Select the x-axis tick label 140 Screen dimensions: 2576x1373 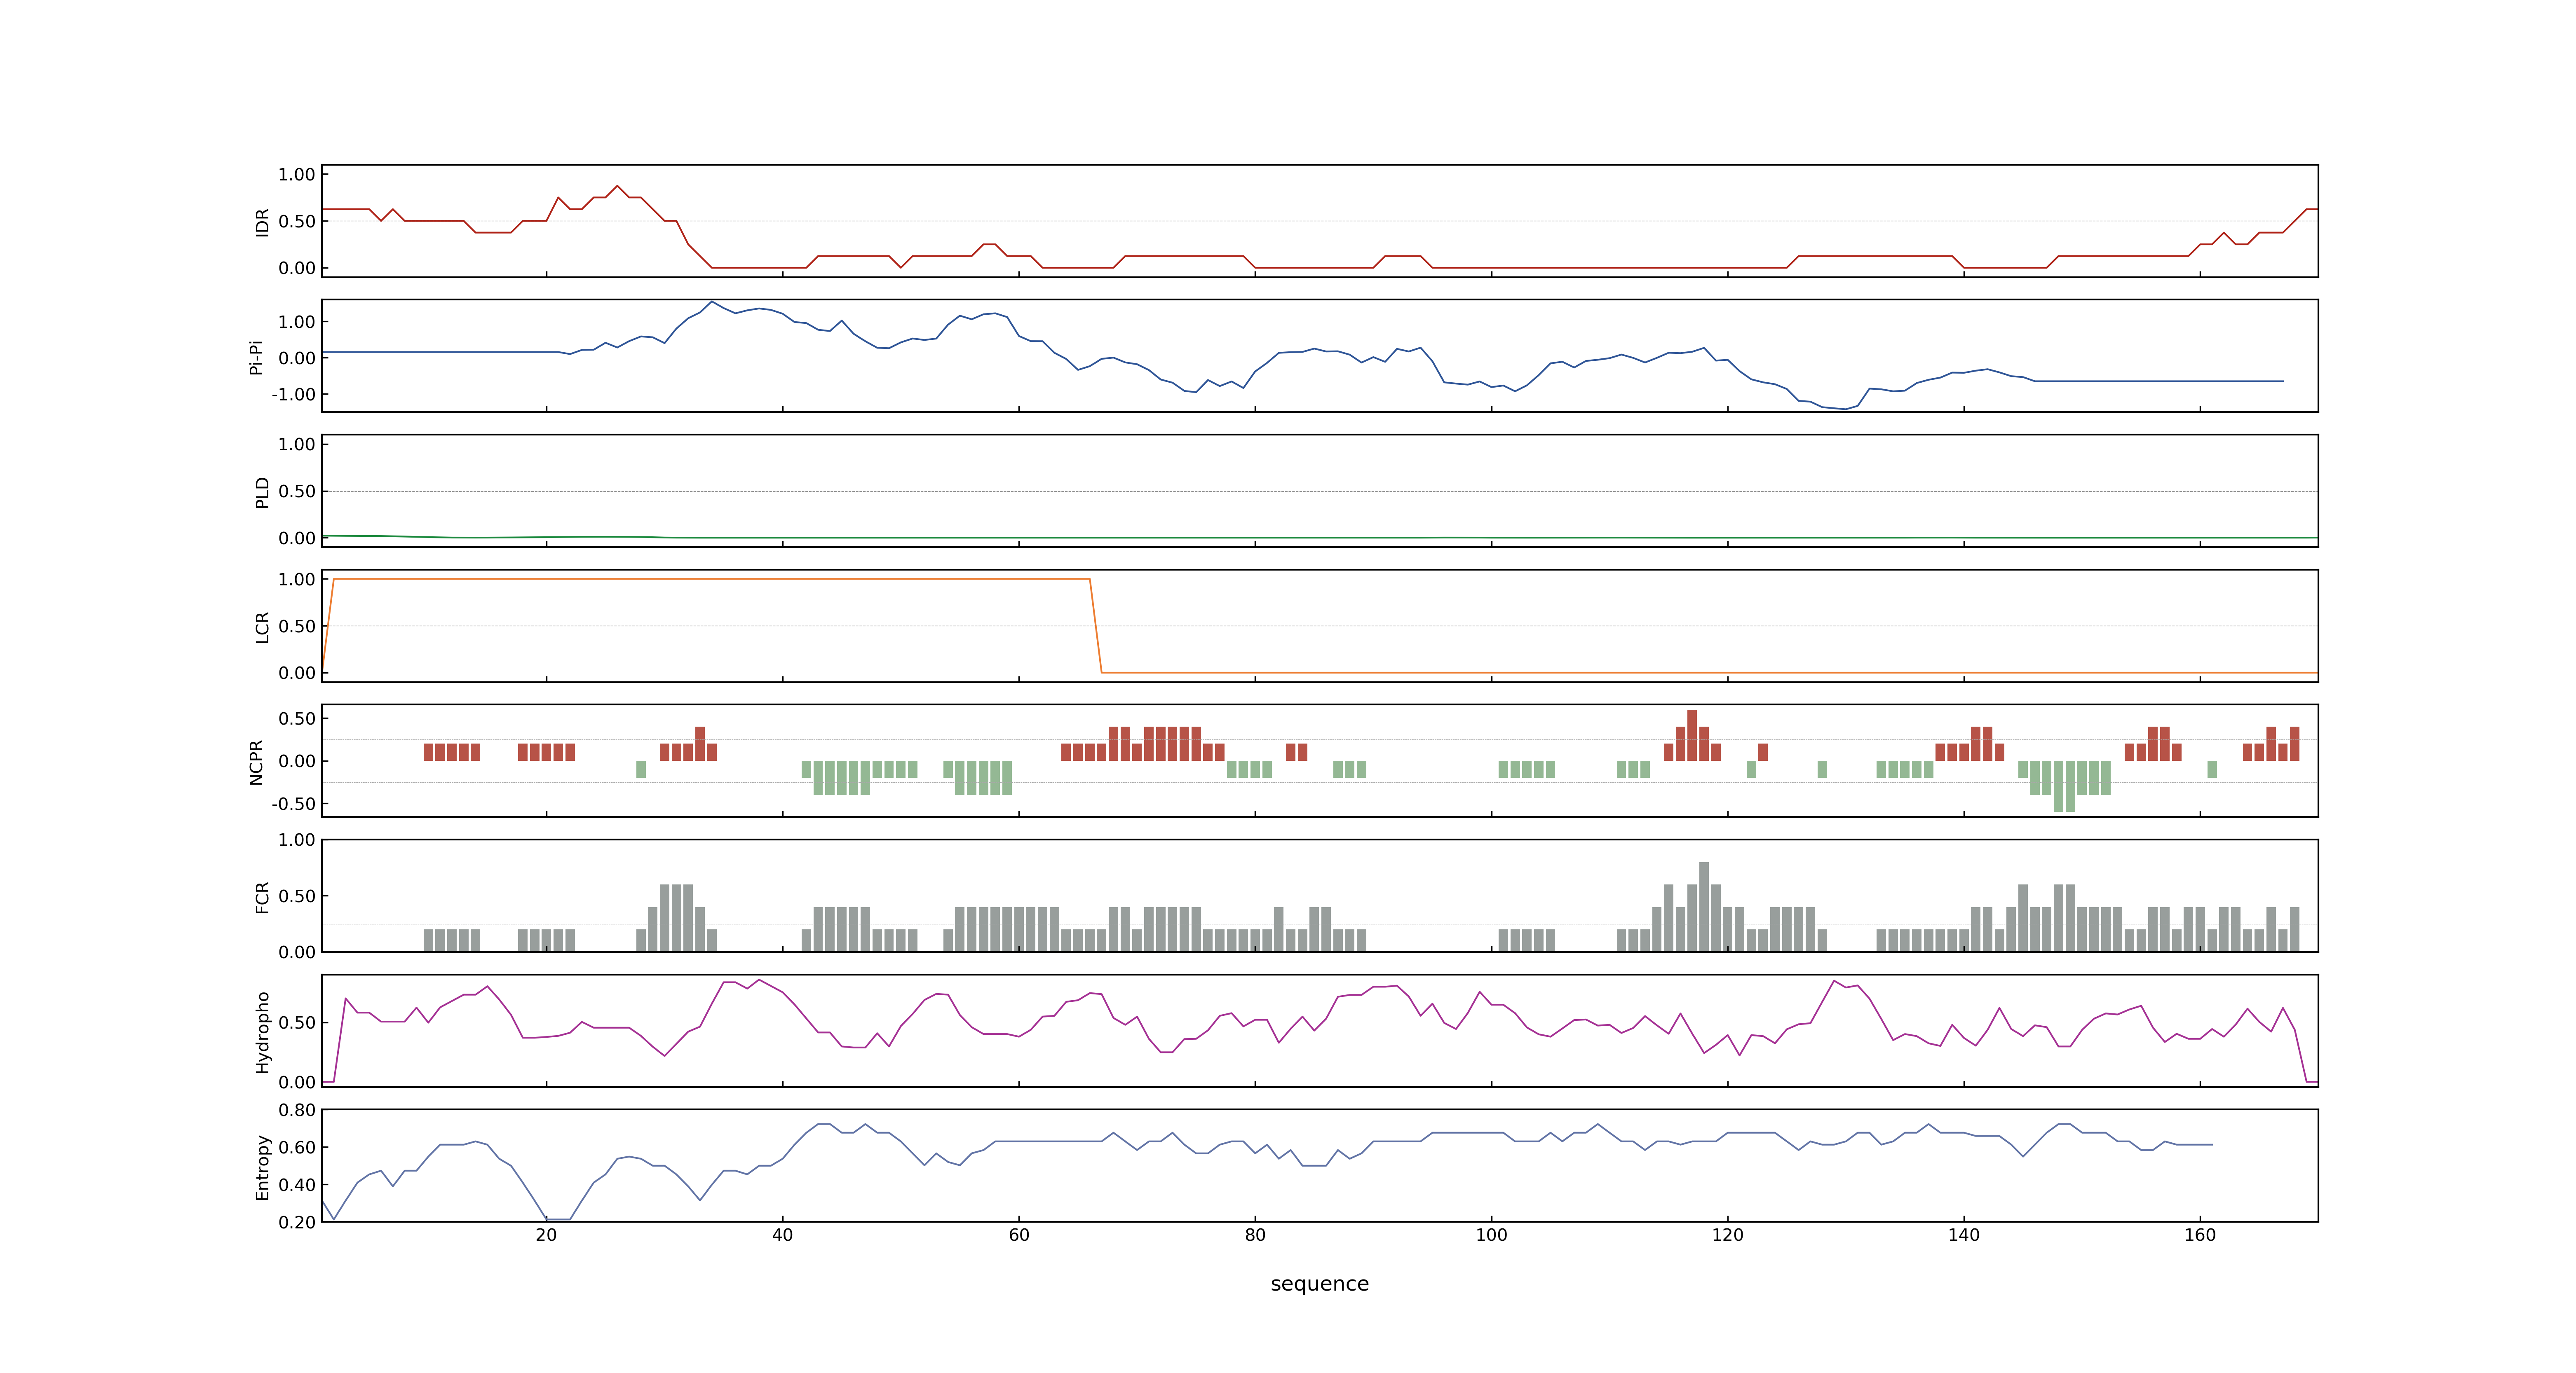[1963, 1235]
